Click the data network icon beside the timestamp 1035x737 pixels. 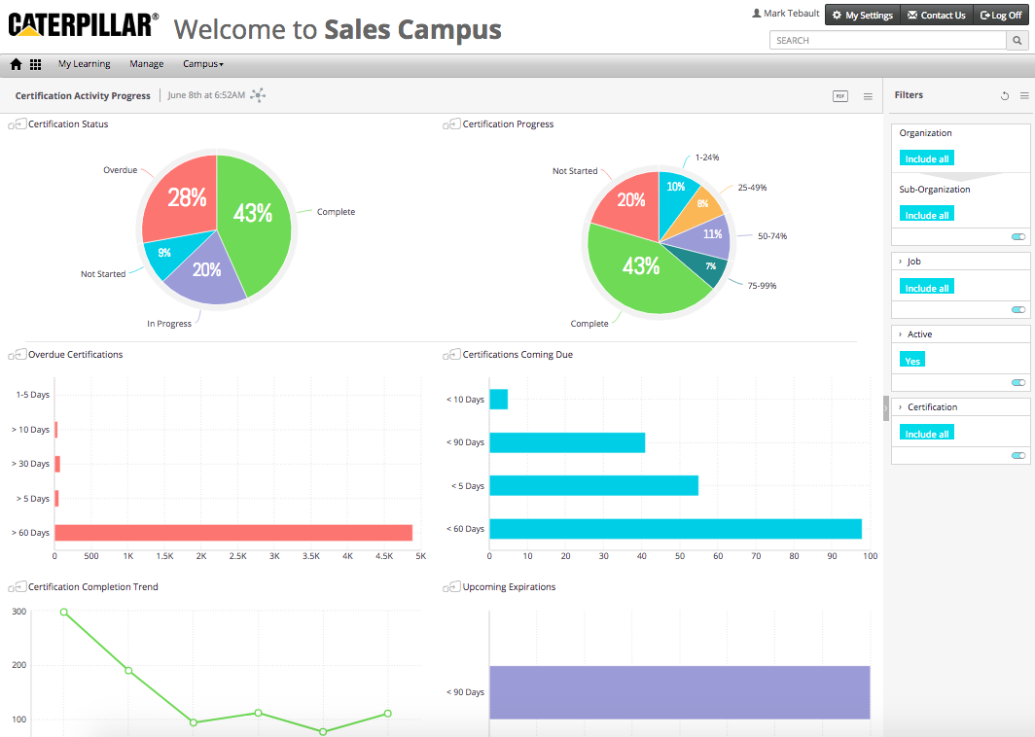point(258,95)
